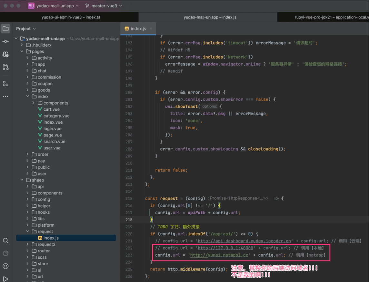Click the Copilot chat sidebar icon
The image size is (369, 282).
pos(5,54)
